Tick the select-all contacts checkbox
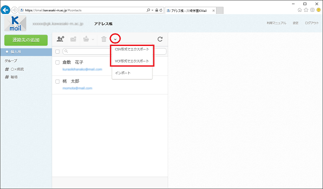Image resolution: width=323 pixels, height=189 pixels. (57, 52)
